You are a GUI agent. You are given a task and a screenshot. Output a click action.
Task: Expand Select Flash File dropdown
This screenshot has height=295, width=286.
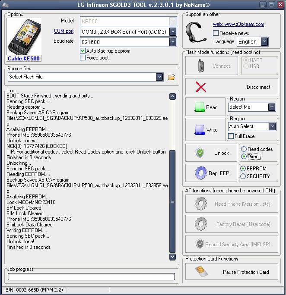[x=159, y=77]
